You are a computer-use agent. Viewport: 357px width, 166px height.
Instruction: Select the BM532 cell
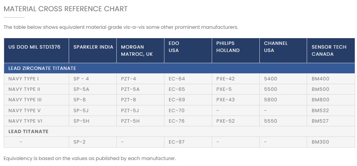(x=320, y=110)
